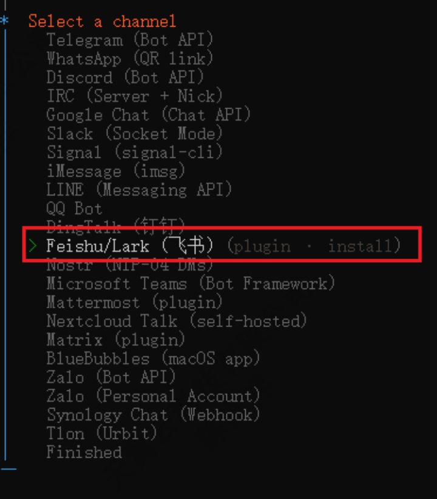Select iMessage (imsg) channel

(116, 171)
